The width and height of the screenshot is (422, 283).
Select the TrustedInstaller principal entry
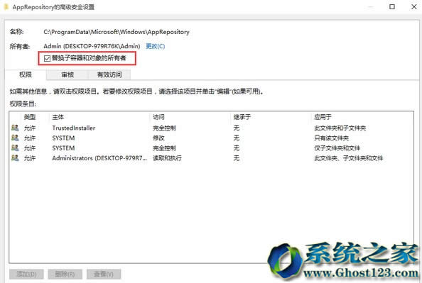pyautogui.click(x=74, y=128)
